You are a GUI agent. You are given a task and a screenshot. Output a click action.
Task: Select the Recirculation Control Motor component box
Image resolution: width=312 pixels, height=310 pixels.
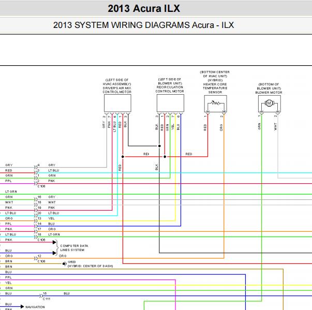pyautogui.click(x=170, y=103)
